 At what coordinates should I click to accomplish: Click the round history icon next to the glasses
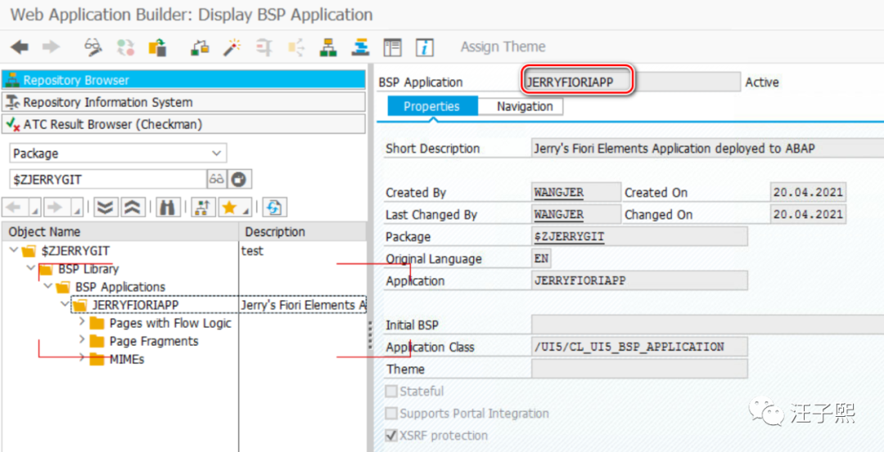pyautogui.click(x=241, y=180)
